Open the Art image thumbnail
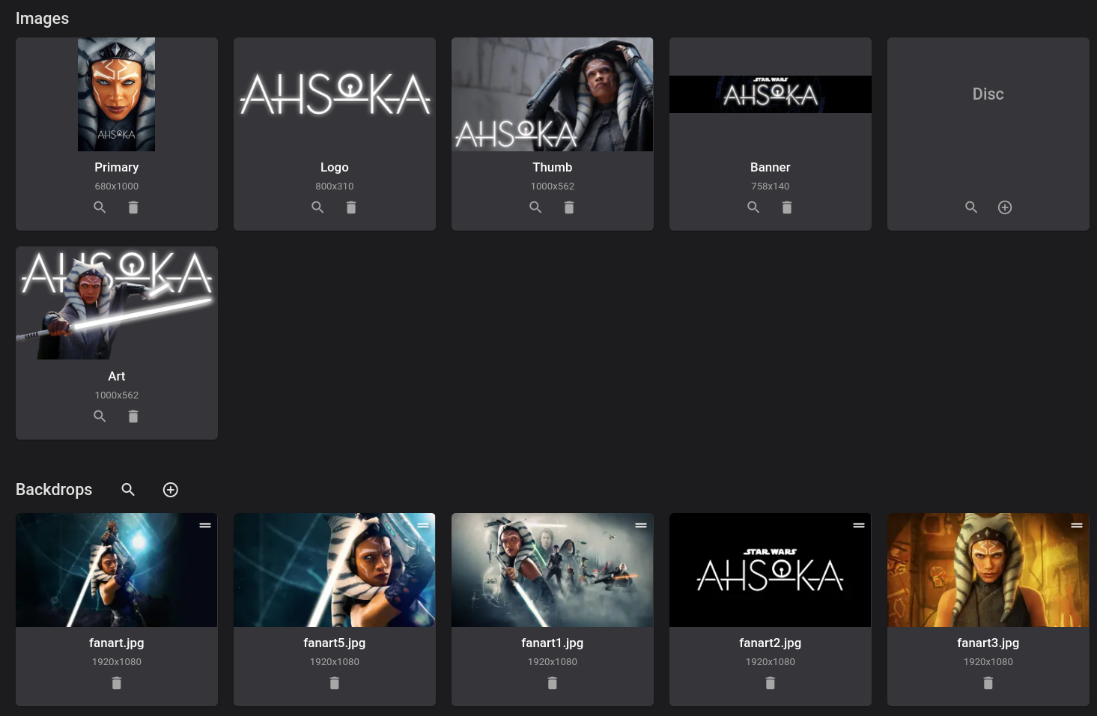 [x=117, y=303]
